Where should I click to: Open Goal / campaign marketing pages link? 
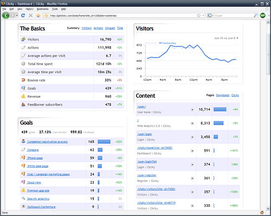(48, 174)
